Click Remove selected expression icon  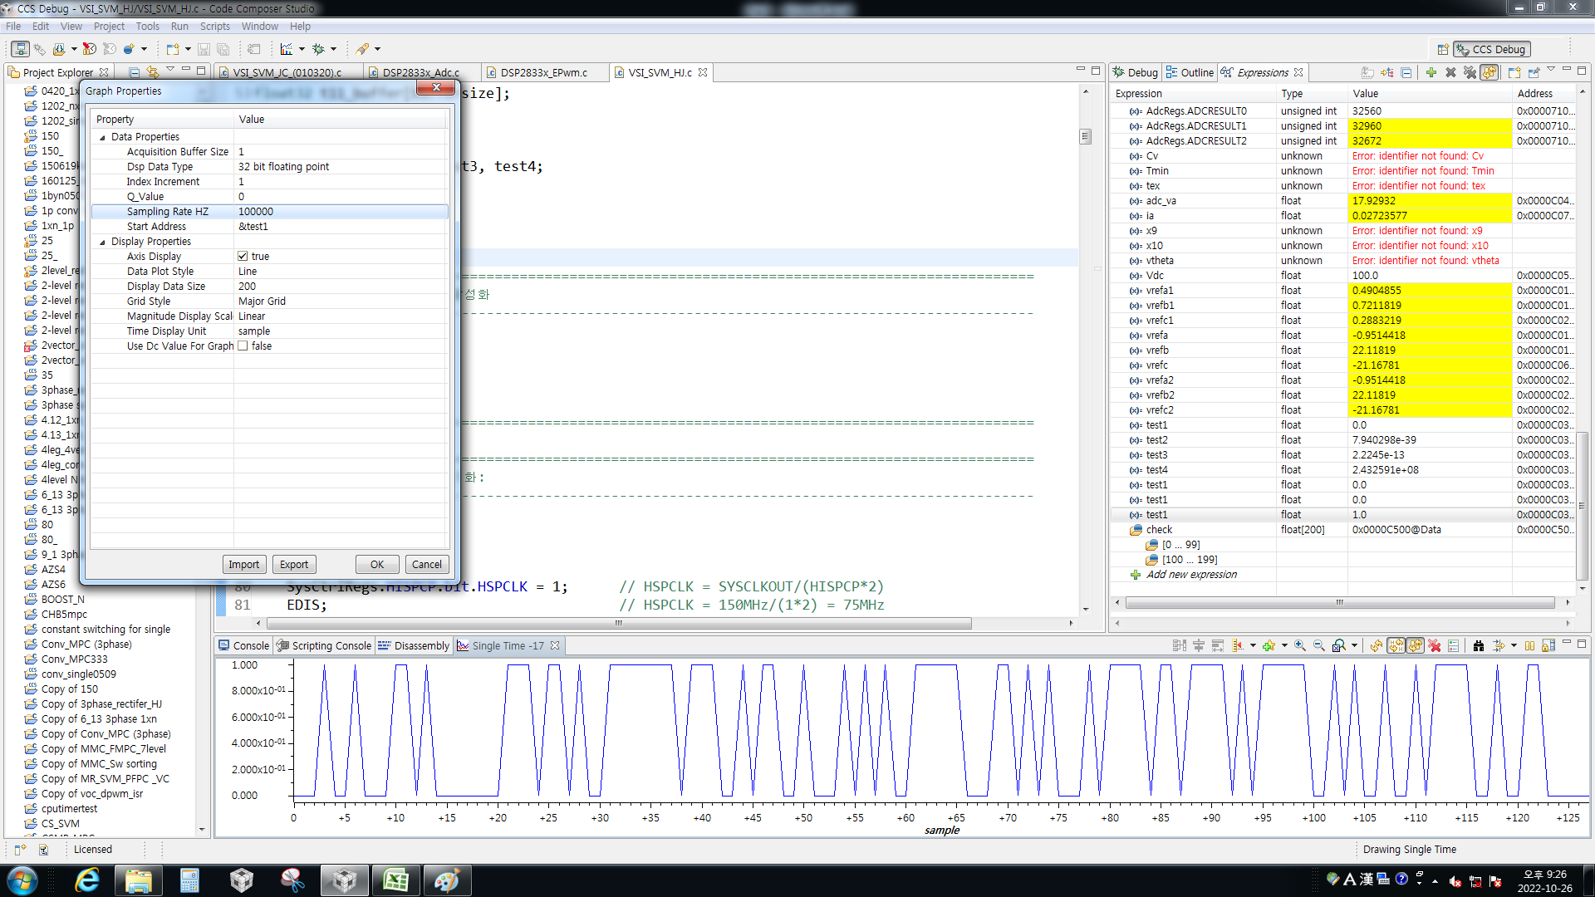1450,72
